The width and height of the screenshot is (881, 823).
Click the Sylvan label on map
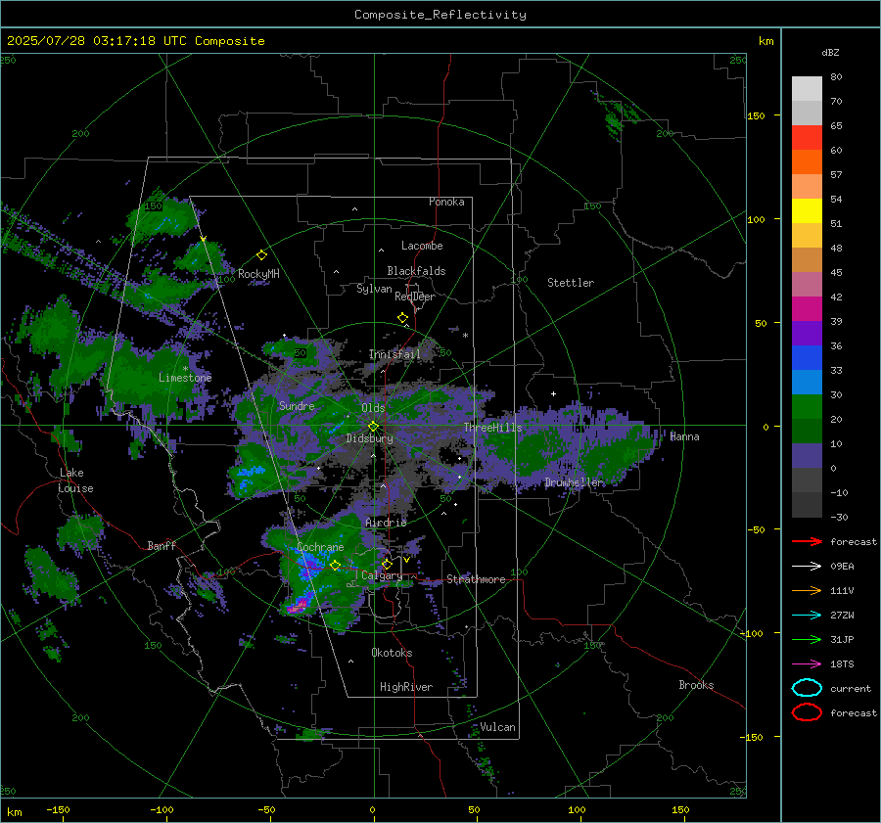point(374,289)
